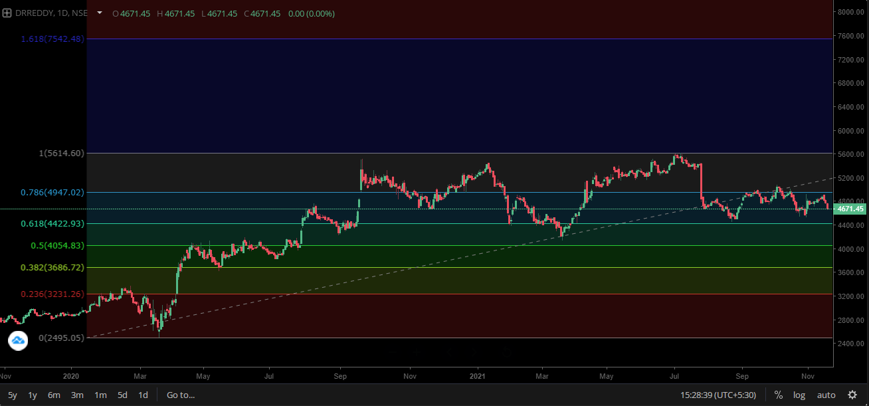The width and height of the screenshot is (869, 406).
Task: Click the Close value C 4671.45
Action: (x=261, y=13)
